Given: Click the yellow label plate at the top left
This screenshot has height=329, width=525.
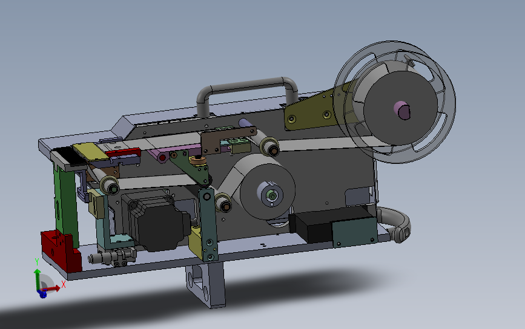Looking at the screenshot, I should pos(90,151).
